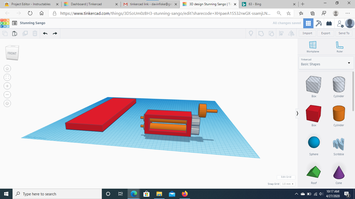The height and width of the screenshot is (199, 355).
Task: Click the browser address bar URL
Action: (x=165, y=13)
